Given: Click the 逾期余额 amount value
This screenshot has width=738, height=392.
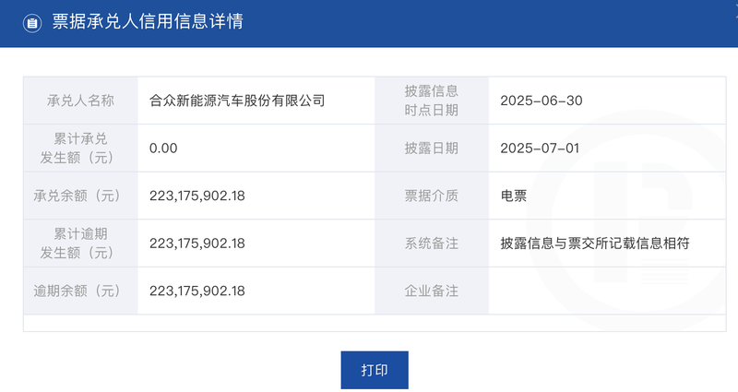Looking at the screenshot, I should coord(197,291).
